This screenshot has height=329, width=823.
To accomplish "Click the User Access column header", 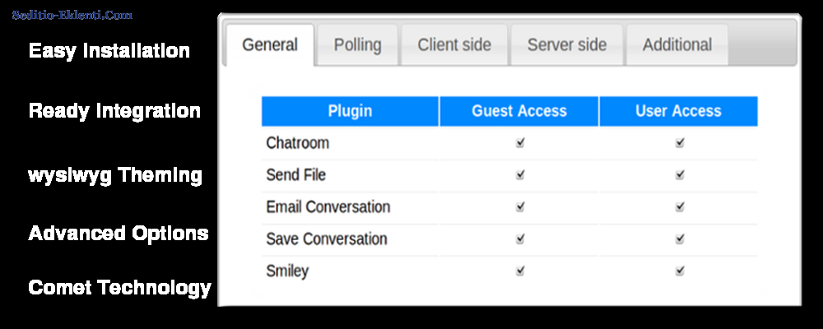I will tap(678, 111).
